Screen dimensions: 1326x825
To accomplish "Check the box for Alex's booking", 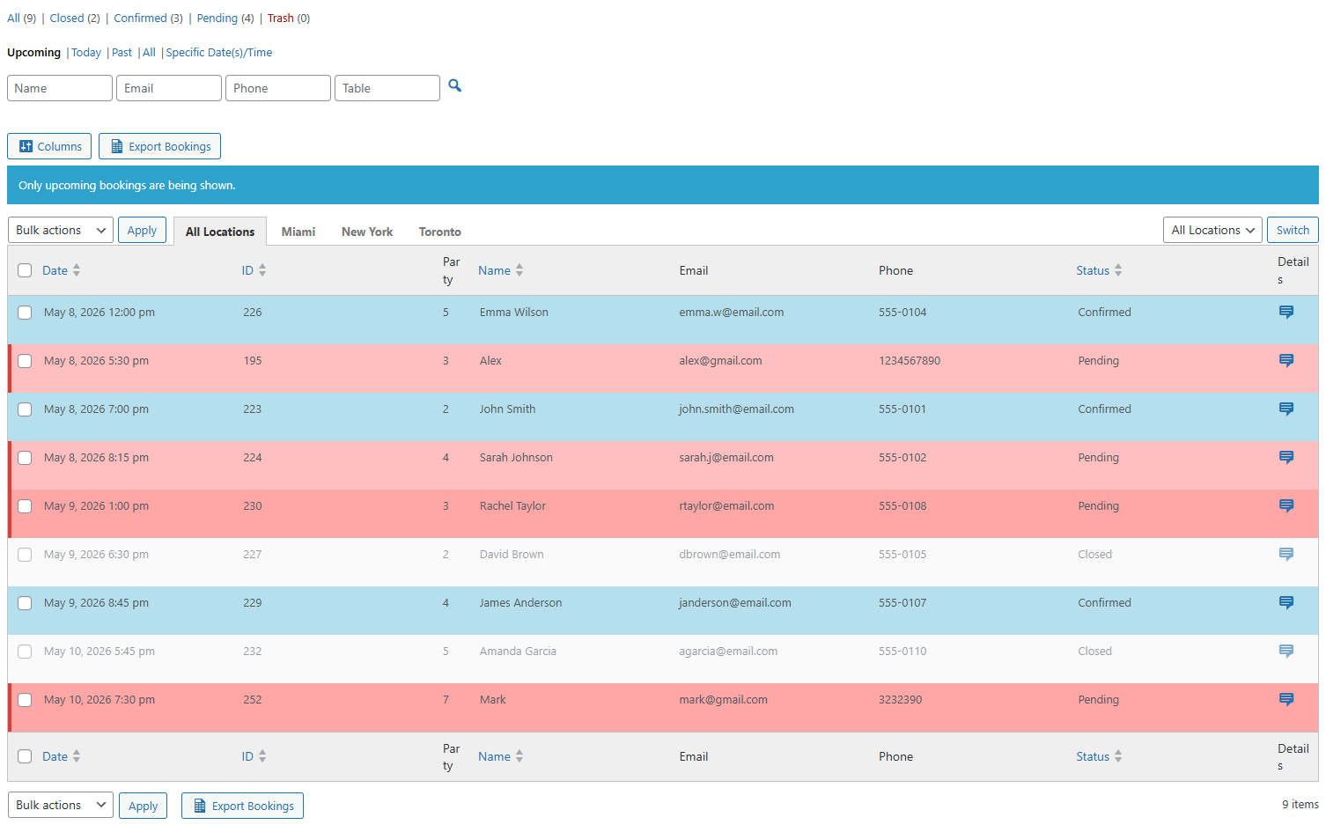I will click(x=25, y=361).
